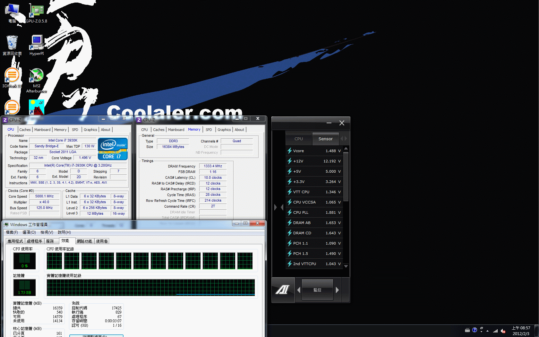Switch to 處理程序 tab in Task Manager

click(35, 241)
